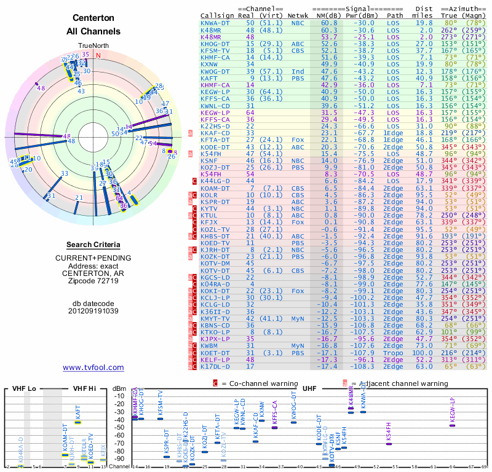Click the KOAM-DT signal bar in VHF Hi chart
The height and width of the screenshot is (472, 492).
pos(65,455)
